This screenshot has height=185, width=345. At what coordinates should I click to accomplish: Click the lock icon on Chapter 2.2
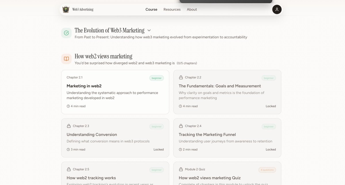(181, 77)
